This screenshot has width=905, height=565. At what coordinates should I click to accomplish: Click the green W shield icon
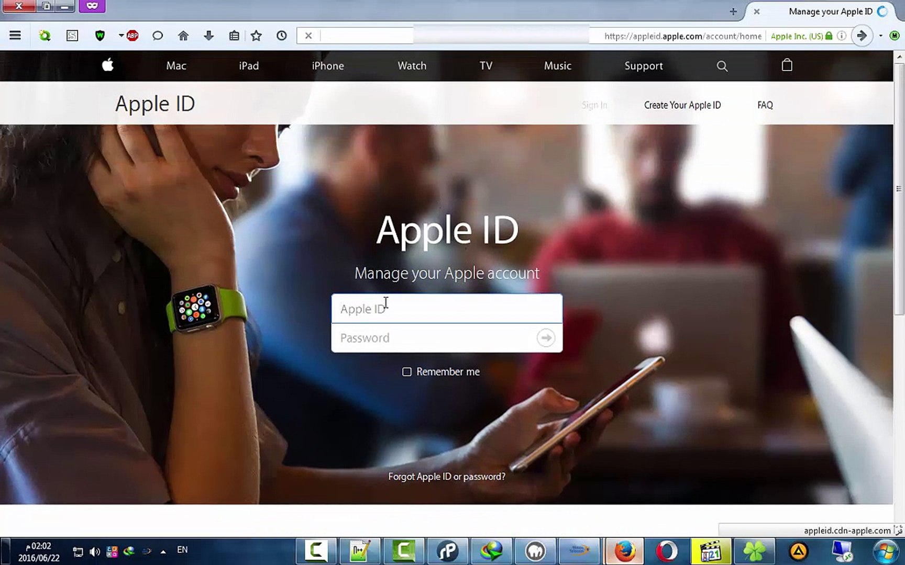(100, 36)
